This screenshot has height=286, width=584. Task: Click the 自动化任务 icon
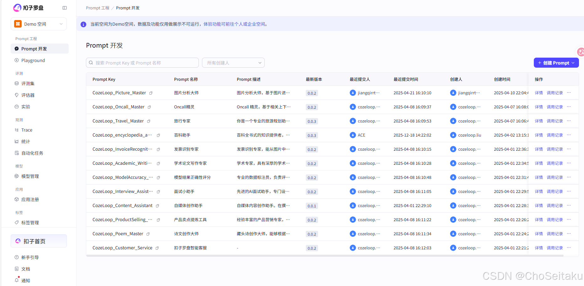click(x=17, y=153)
